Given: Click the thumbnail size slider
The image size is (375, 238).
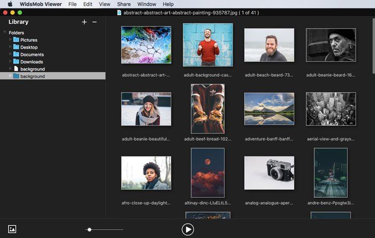Looking at the screenshot, I should coord(89,229).
